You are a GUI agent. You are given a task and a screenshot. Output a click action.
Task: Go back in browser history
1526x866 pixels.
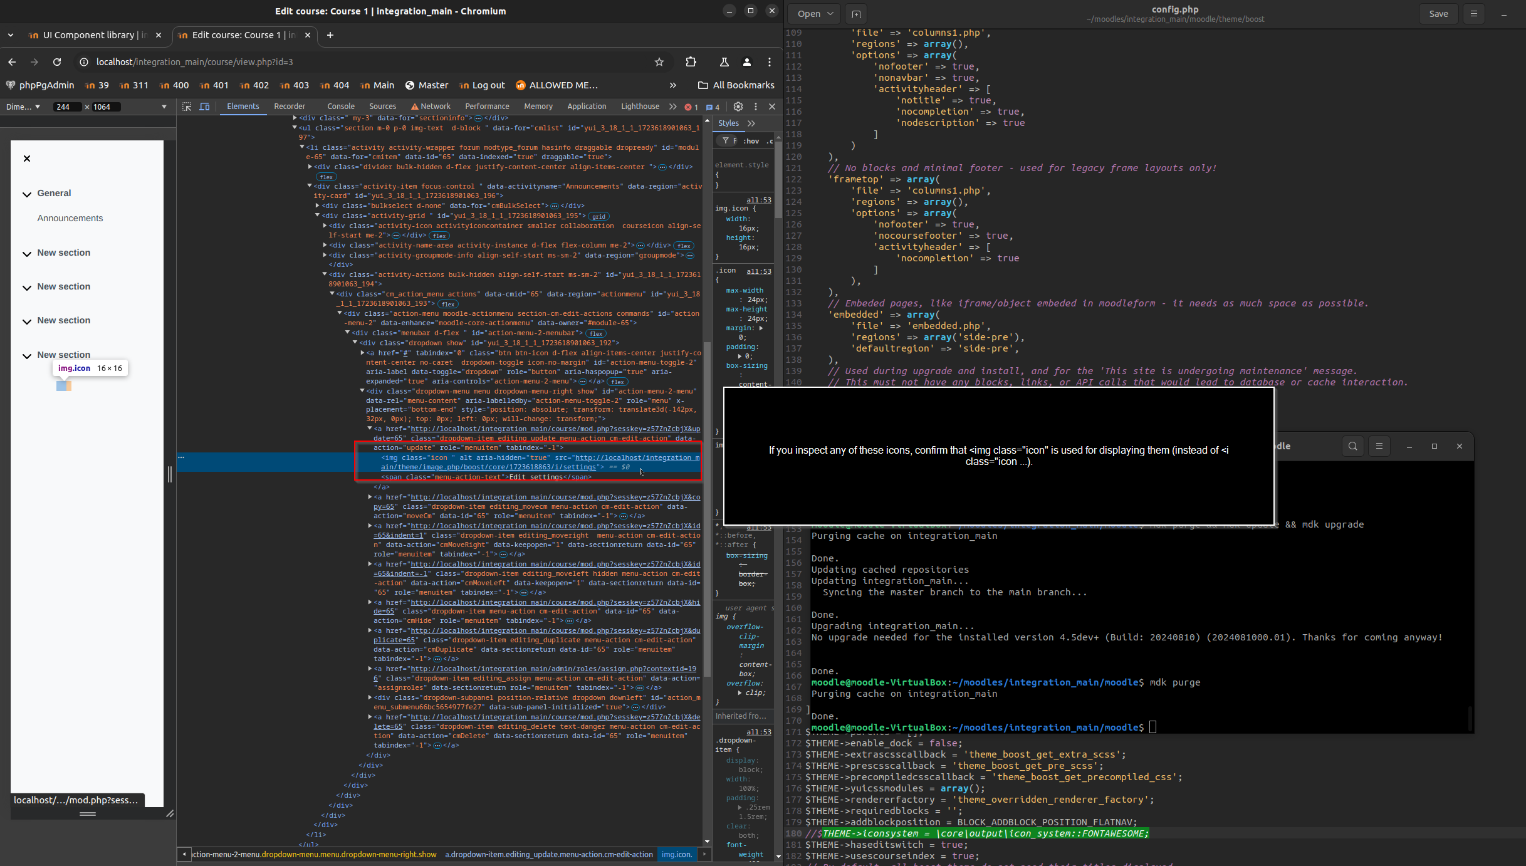12,62
